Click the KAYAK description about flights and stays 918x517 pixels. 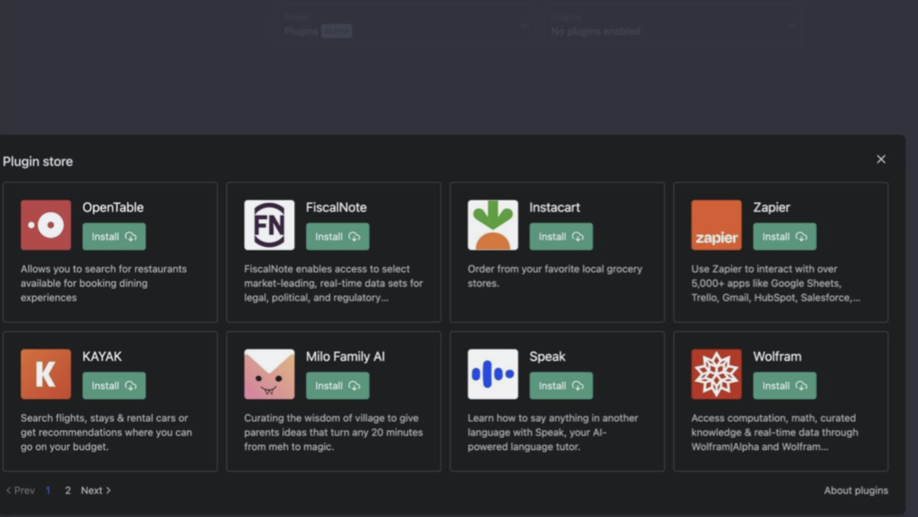click(x=106, y=432)
